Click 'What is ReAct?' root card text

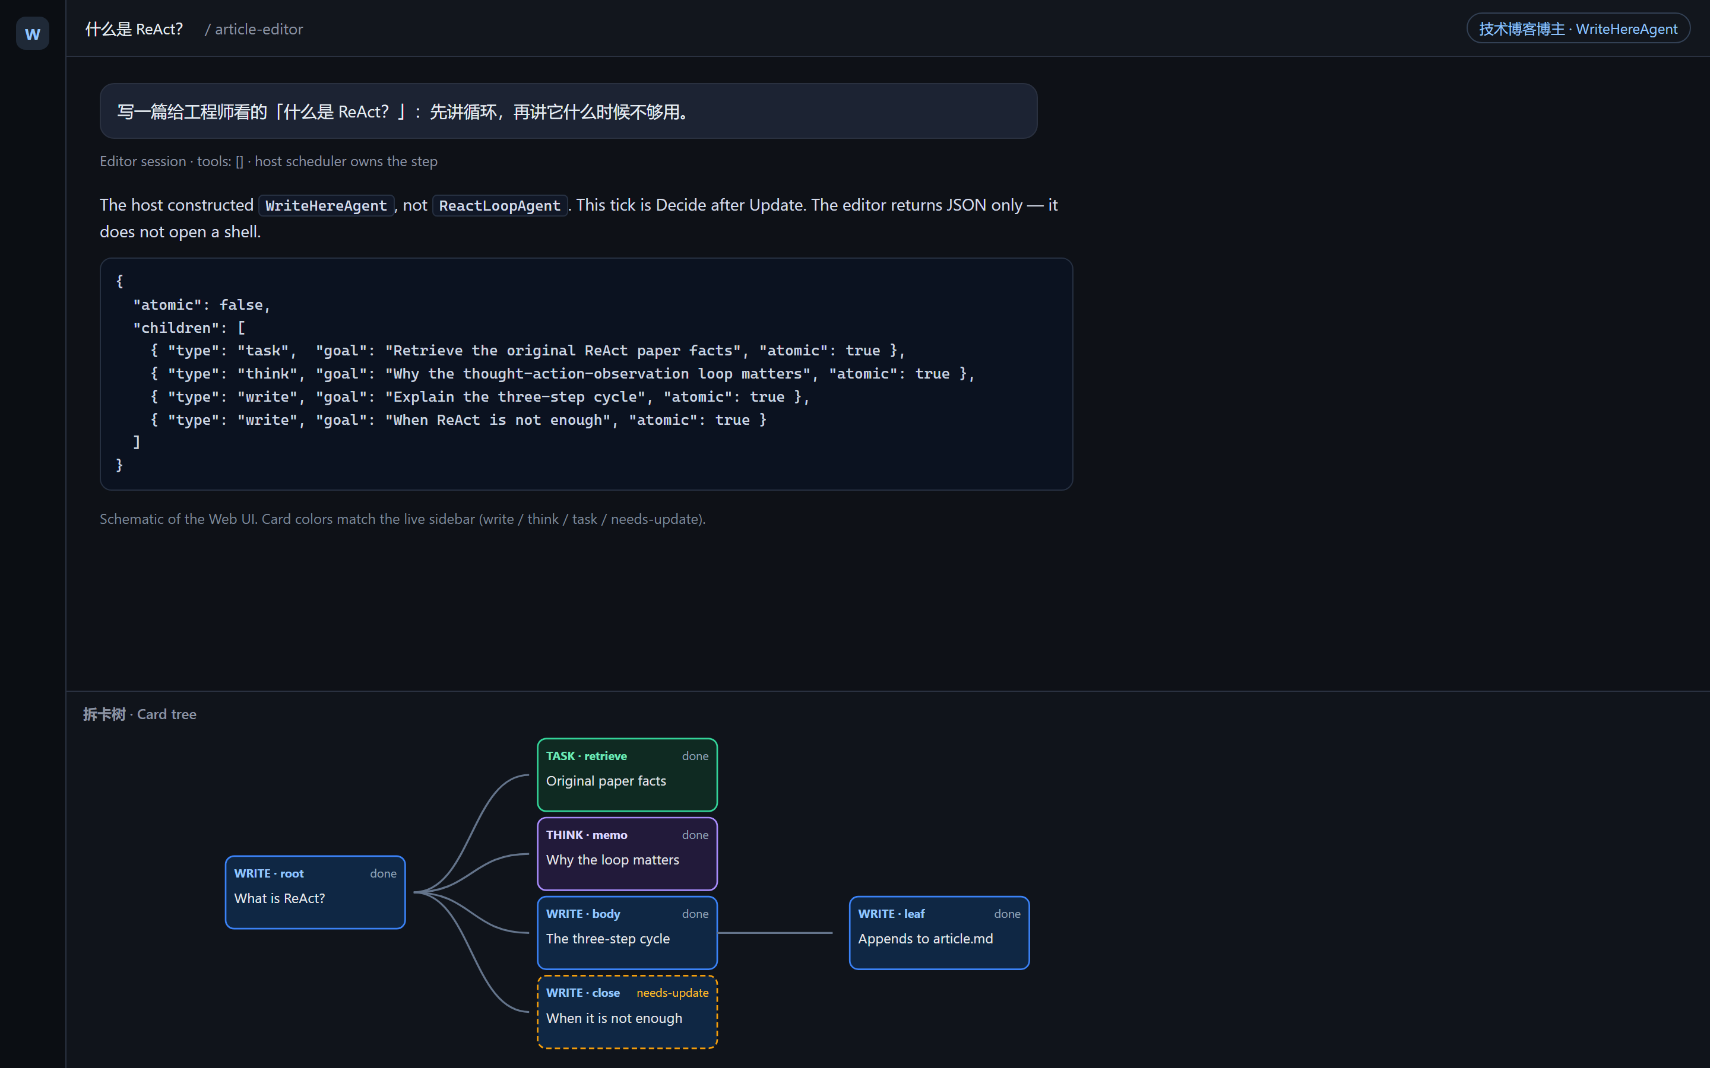pyautogui.click(x=280, y=898)
